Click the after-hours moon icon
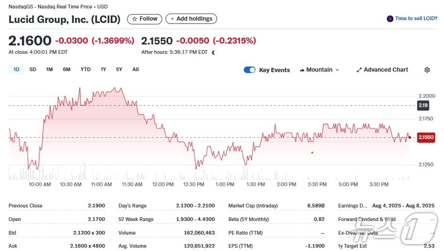The image size is (444, 251). click(x=213, y=52)
